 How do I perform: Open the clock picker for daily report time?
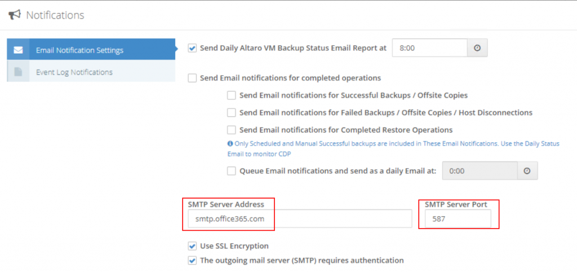coord(477,48)
